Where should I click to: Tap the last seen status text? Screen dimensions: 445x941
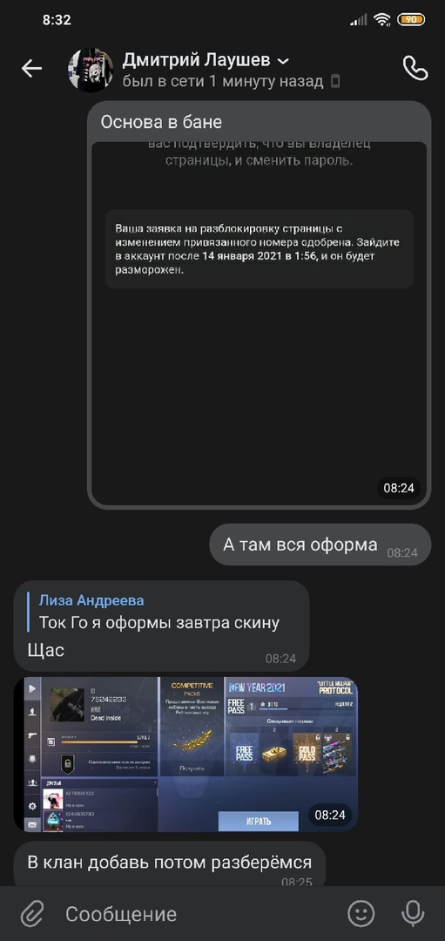coord(223,81)
